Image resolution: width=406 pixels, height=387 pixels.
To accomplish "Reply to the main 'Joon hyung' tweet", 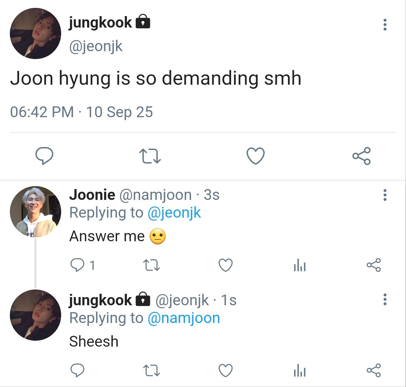I will (x=44, y=156).
